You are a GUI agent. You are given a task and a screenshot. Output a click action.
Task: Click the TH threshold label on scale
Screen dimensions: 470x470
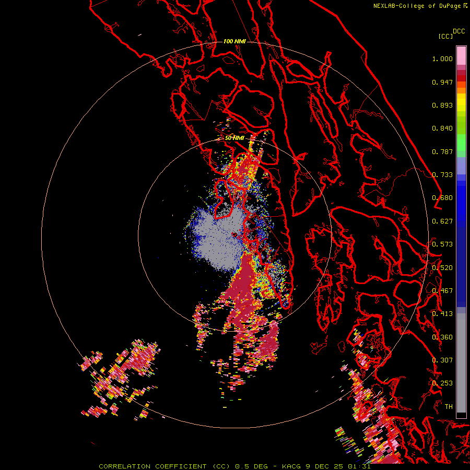tap(449, 407)
